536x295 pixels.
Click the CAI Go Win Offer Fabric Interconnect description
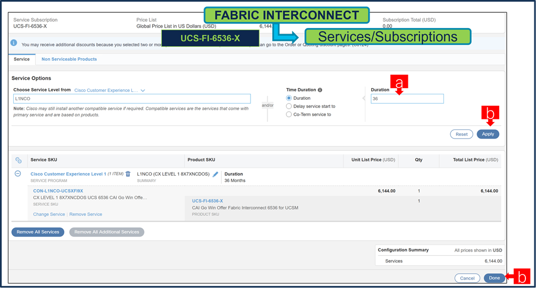pyautogui.click(x=245, y=207)
